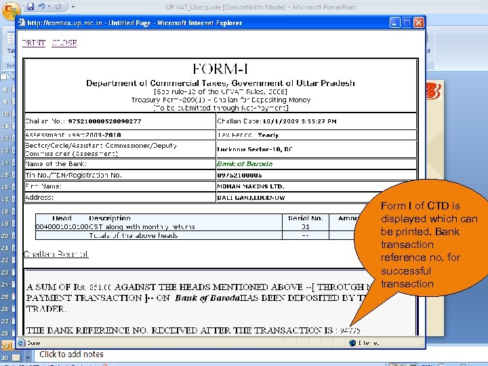
Task: Click the Redo icon in Quick Access toolbar
Action: [x=58, y=6]
